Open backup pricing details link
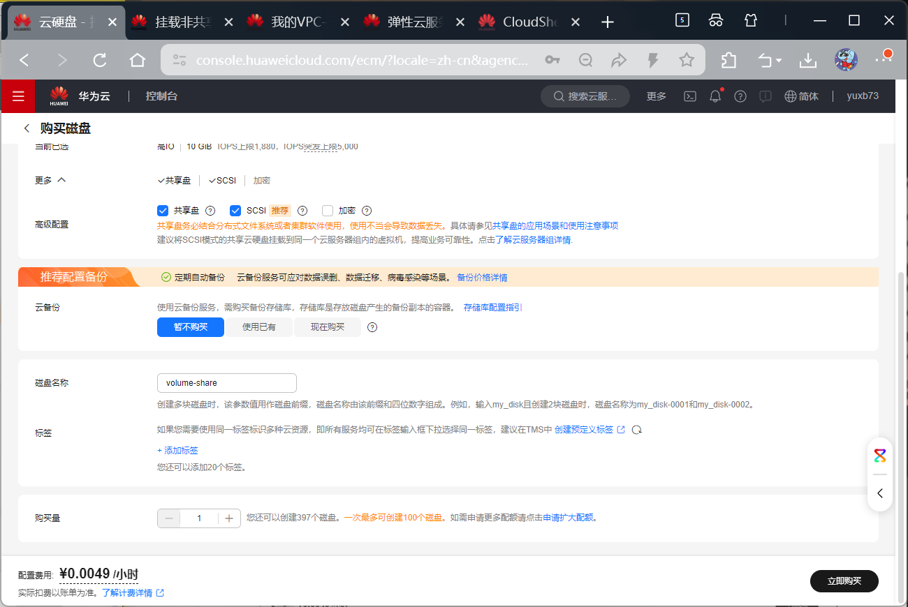 click(x=482, y=278)
